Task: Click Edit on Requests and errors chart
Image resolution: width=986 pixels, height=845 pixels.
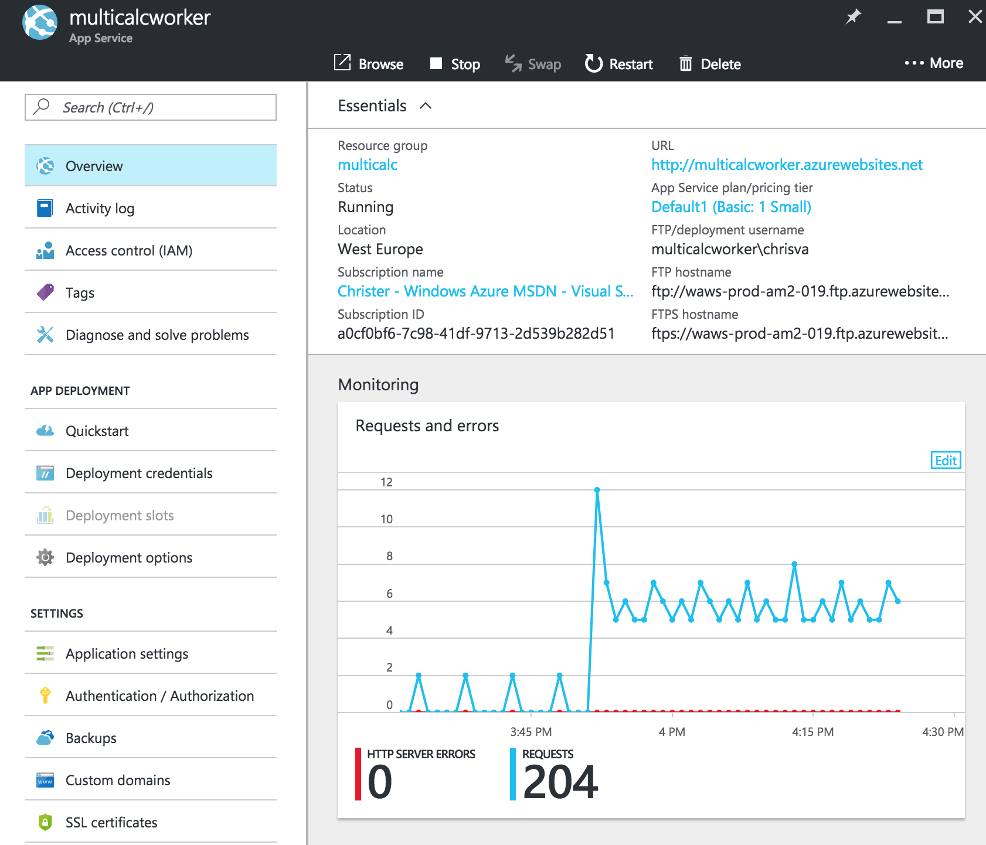Action: pos(946,460)
